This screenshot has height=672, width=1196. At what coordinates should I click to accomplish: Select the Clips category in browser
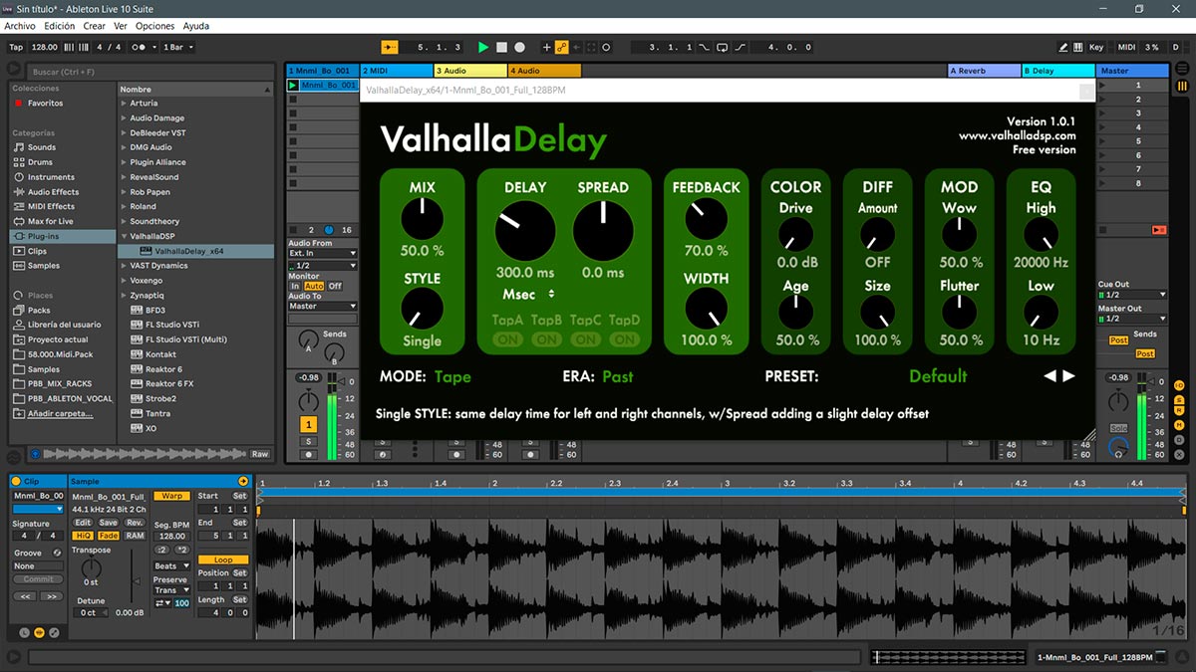pyautogui.click(x=37, y=251)
